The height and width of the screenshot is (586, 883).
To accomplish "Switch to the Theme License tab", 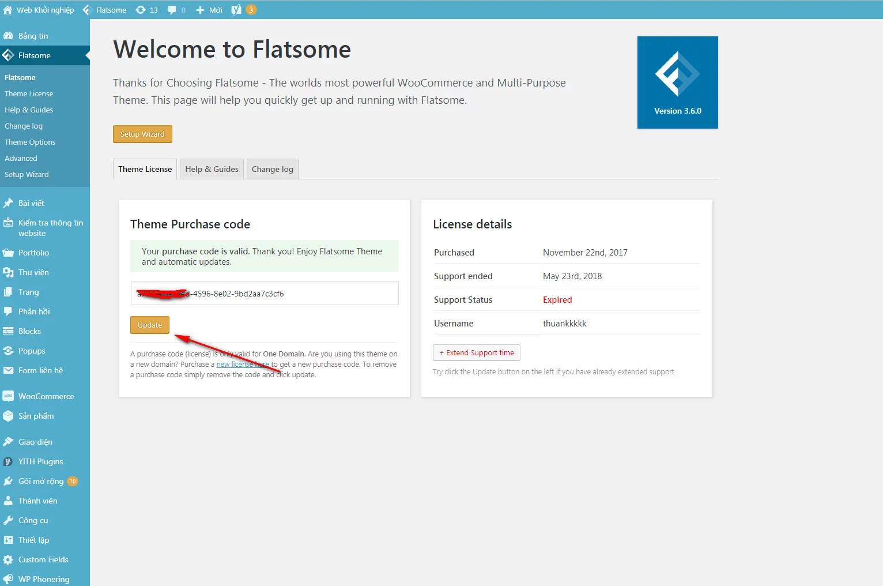I will (x=145, y=169).
